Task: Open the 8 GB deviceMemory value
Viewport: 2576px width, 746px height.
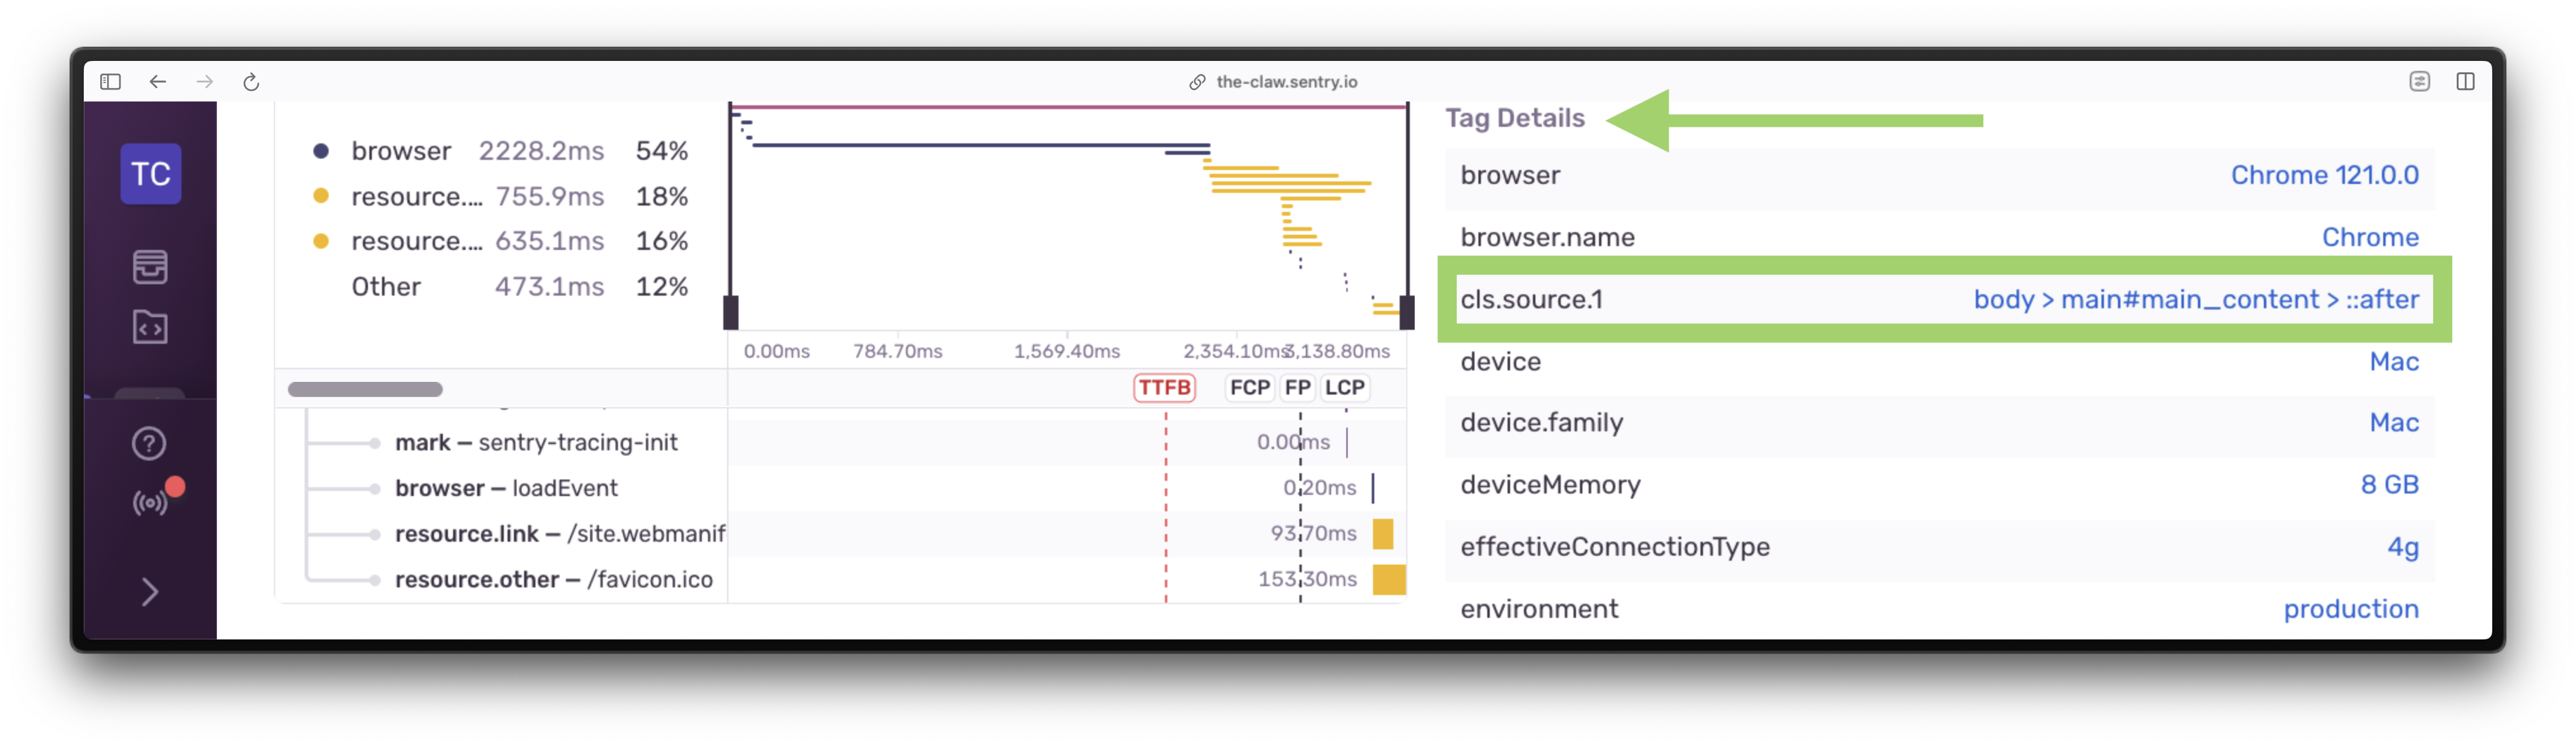Action: point(2389,485)
